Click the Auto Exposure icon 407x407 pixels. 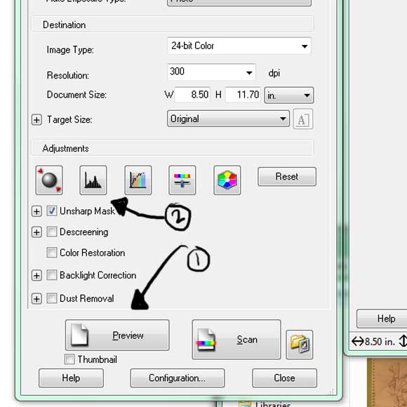point(49,180)
